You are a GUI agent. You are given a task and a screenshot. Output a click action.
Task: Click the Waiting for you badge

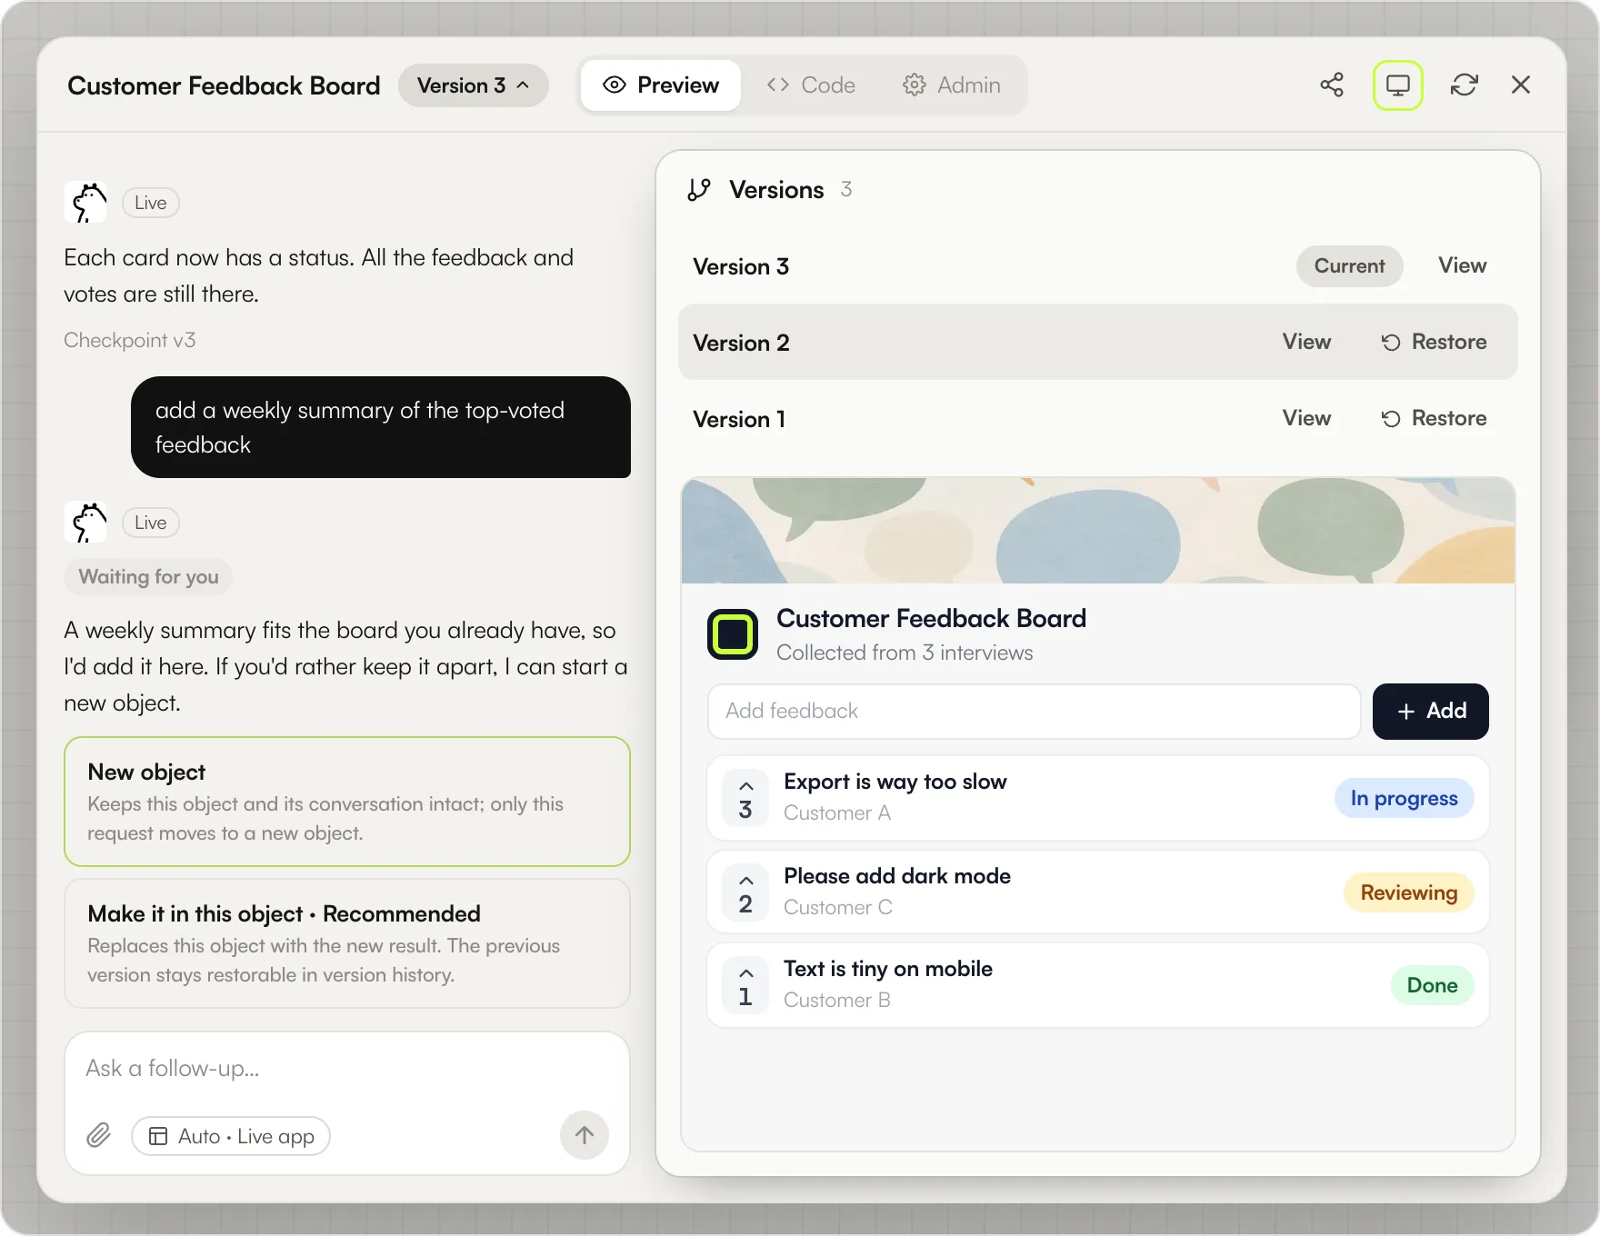[x=148, y=577]
